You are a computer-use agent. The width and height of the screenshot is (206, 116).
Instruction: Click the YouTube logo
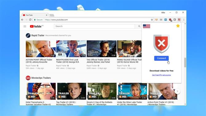pyautogui.click(x=36, y=26)
